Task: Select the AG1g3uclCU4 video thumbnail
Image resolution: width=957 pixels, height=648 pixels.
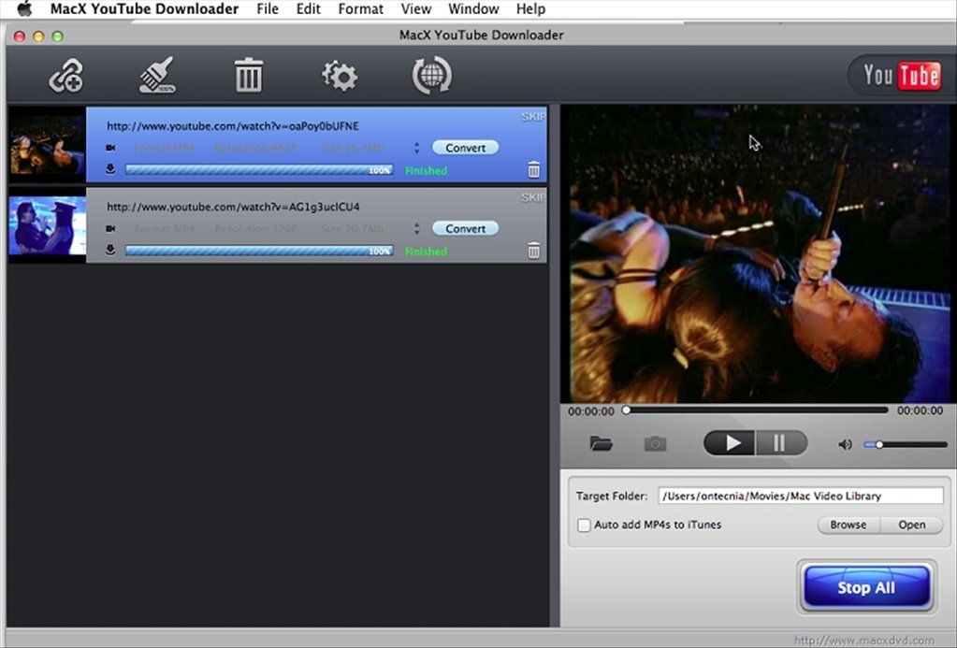Action: (x=47, y=225)
